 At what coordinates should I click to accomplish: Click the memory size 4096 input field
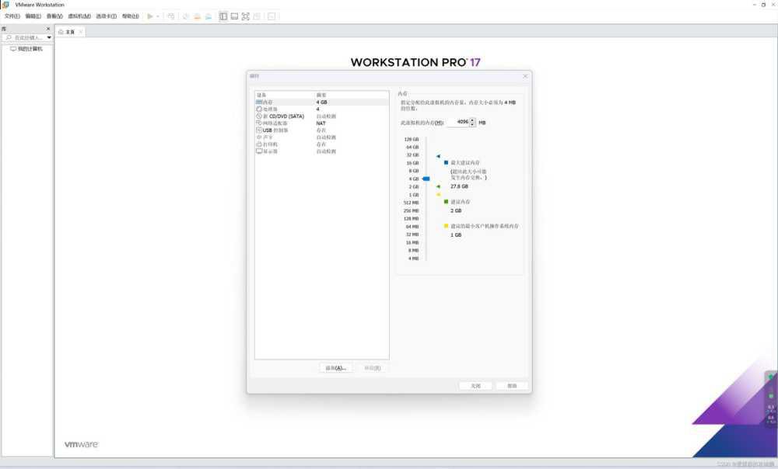pos(459,123)
